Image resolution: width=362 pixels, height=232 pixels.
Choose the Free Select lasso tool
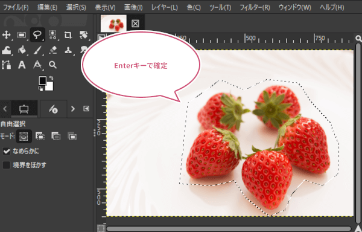[37, 35]
